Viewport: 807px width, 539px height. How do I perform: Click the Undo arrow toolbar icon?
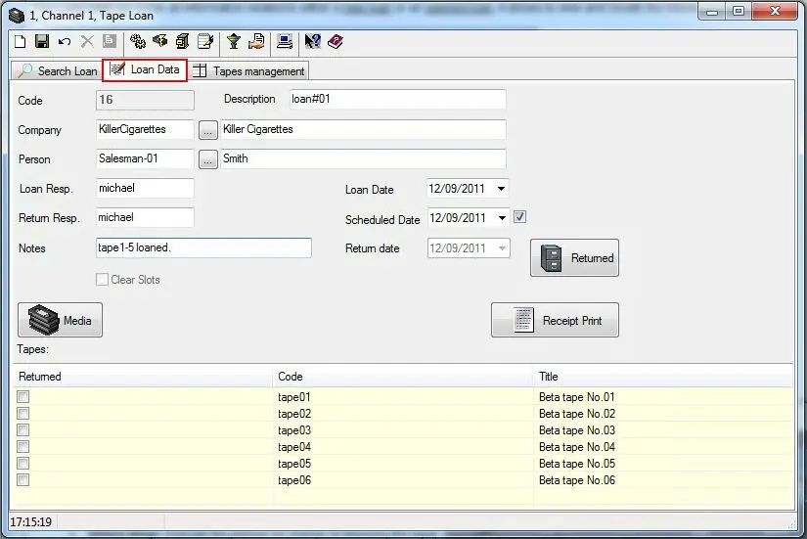[x=65, y=42]
